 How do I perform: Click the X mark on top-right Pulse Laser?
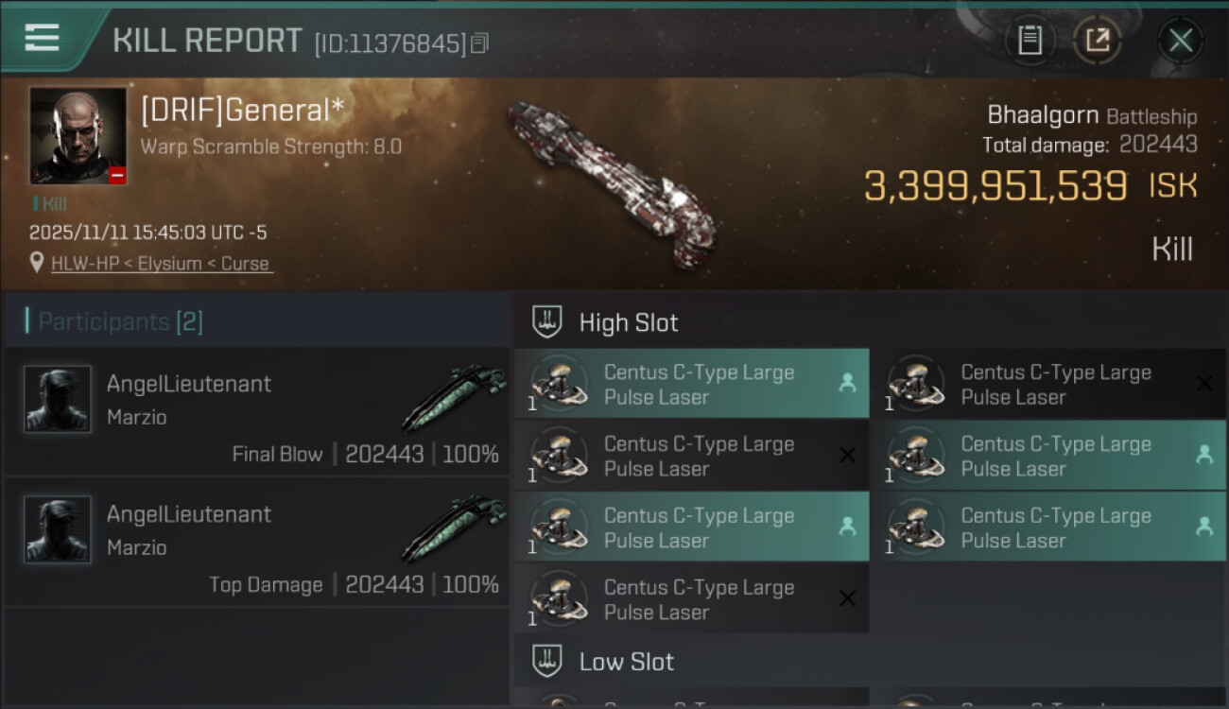[1204, 383]
